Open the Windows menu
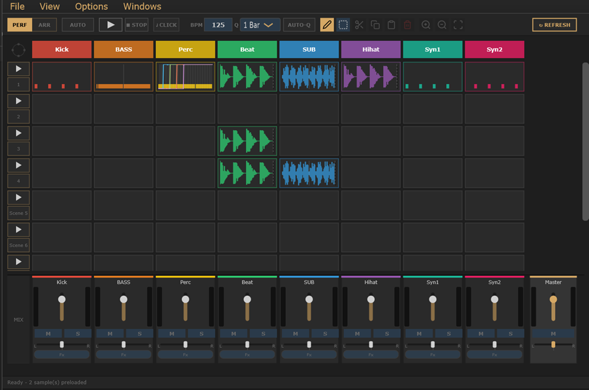The width and height of the screenshot is (589, 390). point(142,6)
